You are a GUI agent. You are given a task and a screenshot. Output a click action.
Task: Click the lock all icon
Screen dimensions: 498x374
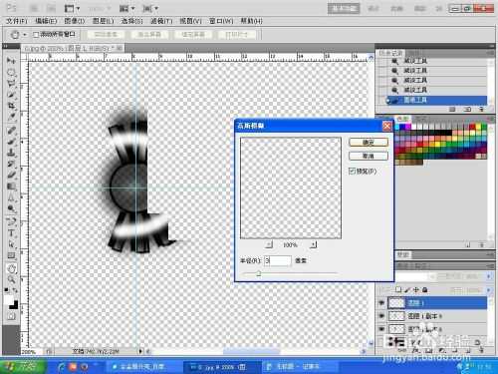tap(425, 290)
